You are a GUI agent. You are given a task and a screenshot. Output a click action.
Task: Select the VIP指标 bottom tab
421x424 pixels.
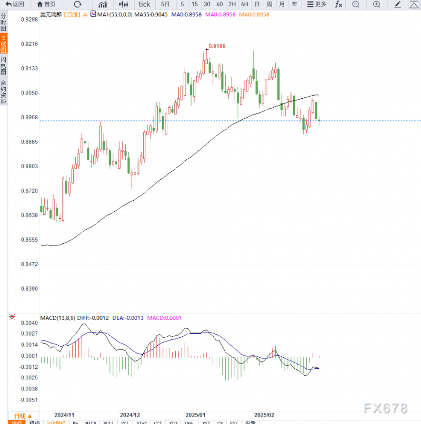(56, 422)
